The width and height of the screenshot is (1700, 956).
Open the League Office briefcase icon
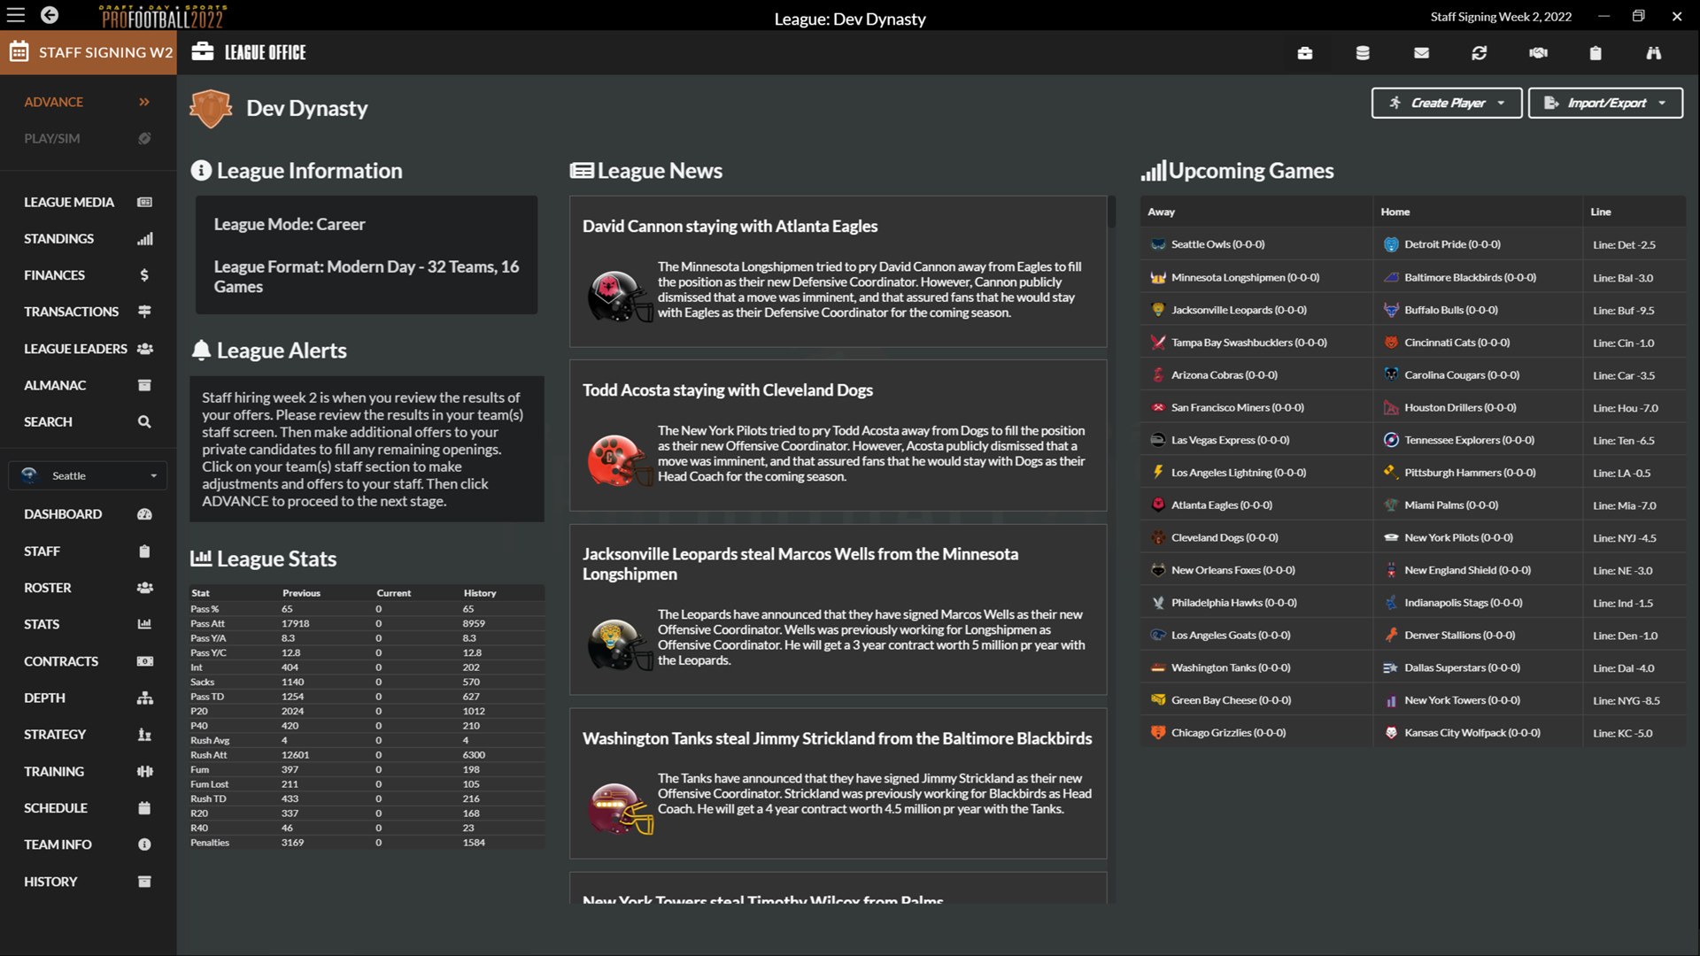(x=1305, y=53)
